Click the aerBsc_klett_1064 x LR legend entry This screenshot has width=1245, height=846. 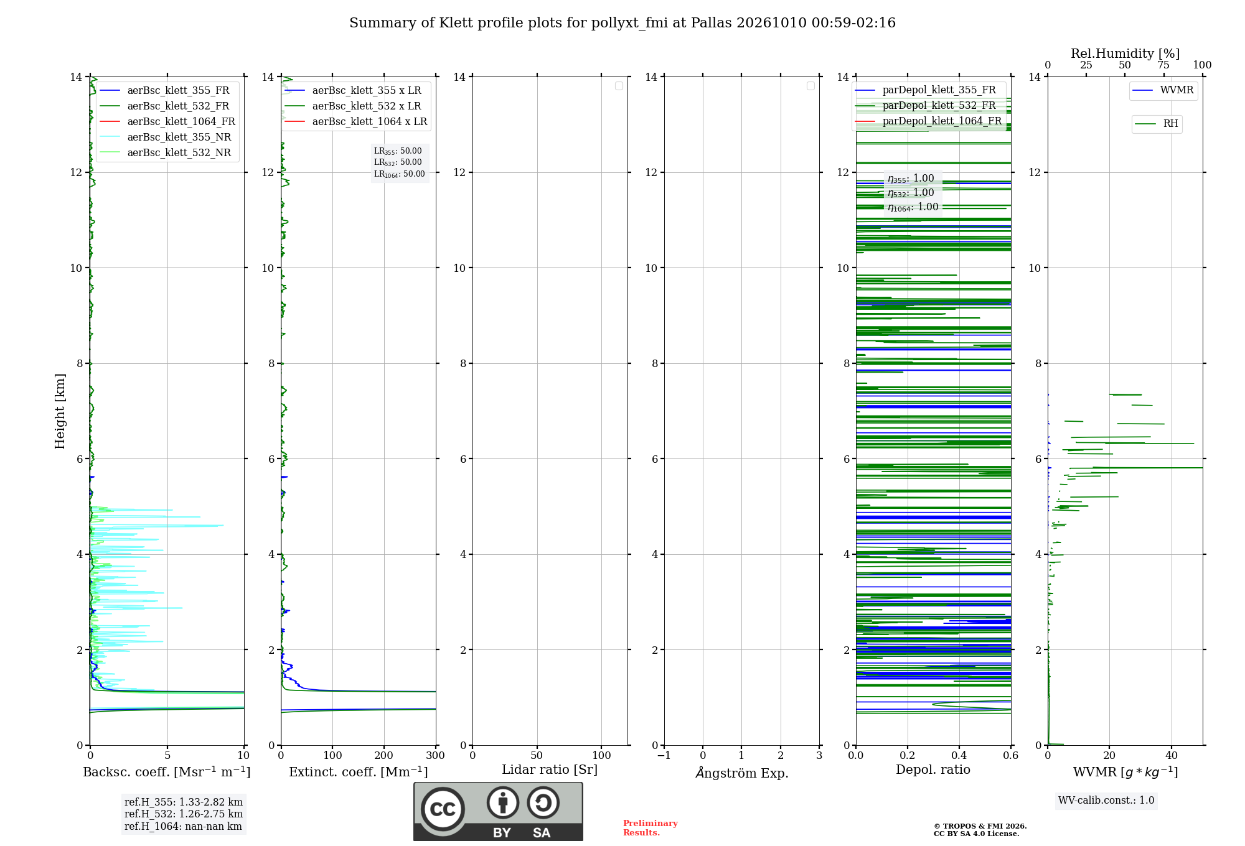(x=356, y=121)
